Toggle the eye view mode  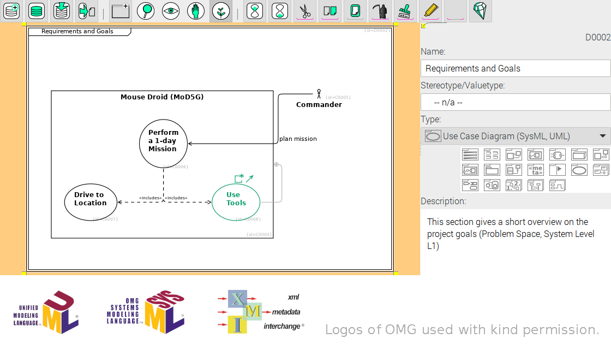[170, 10]
